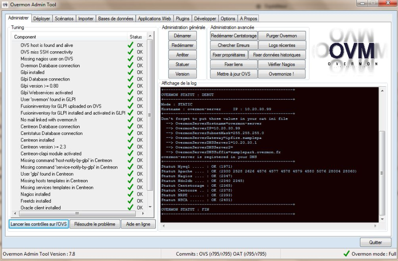
Task: Click green checkmark for OVS host found row
Action: 130,46
